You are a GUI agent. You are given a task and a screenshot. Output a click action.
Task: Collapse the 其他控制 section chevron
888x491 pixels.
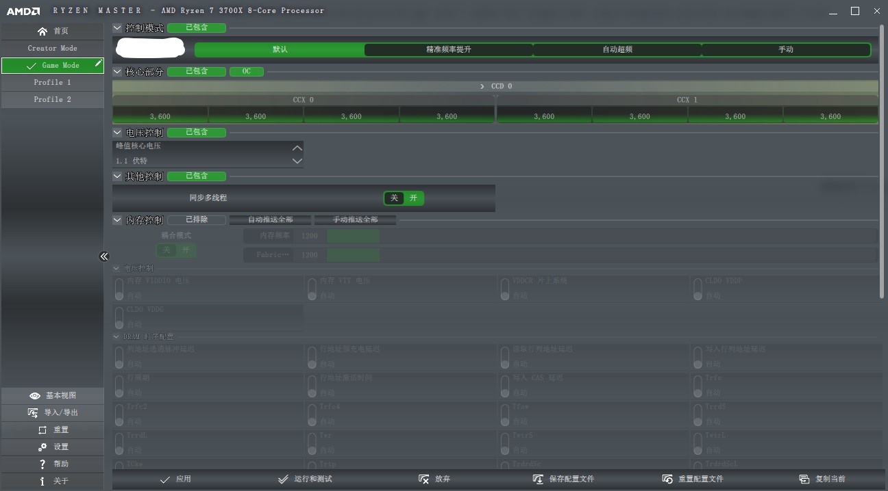click(117, 176)
